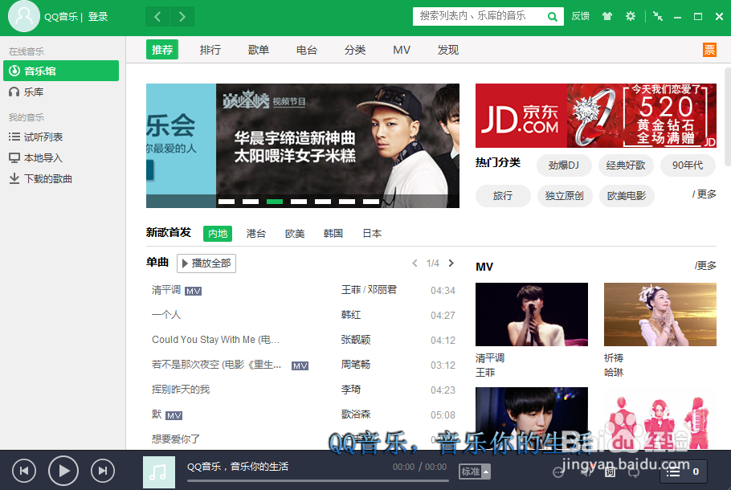
Task: Click the 播放全部 button
Action: (206, 263)
